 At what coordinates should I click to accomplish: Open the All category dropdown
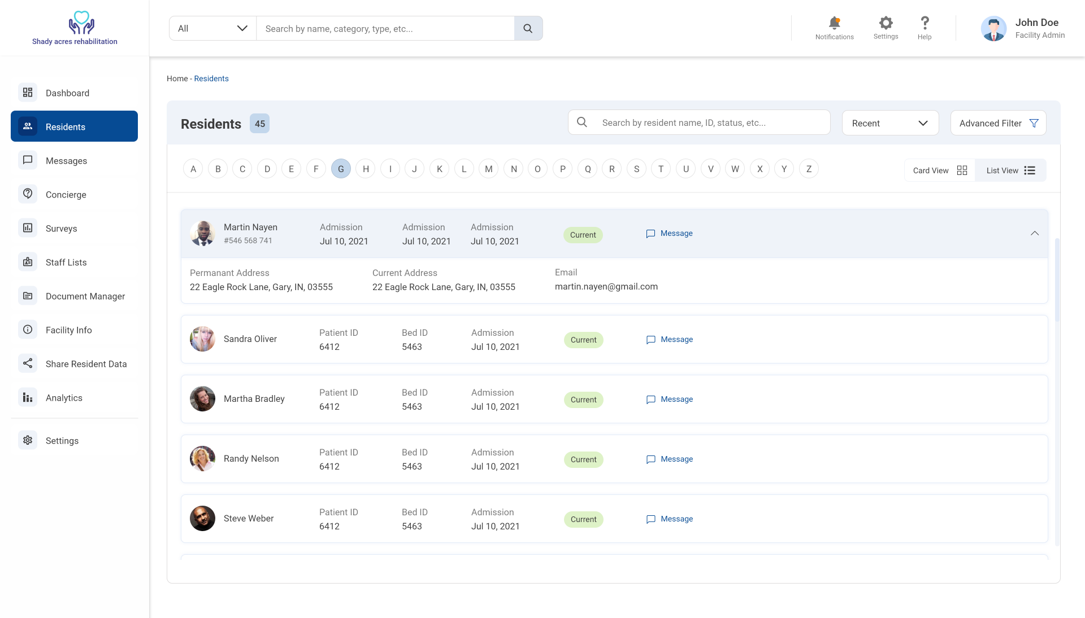[212, 28]
